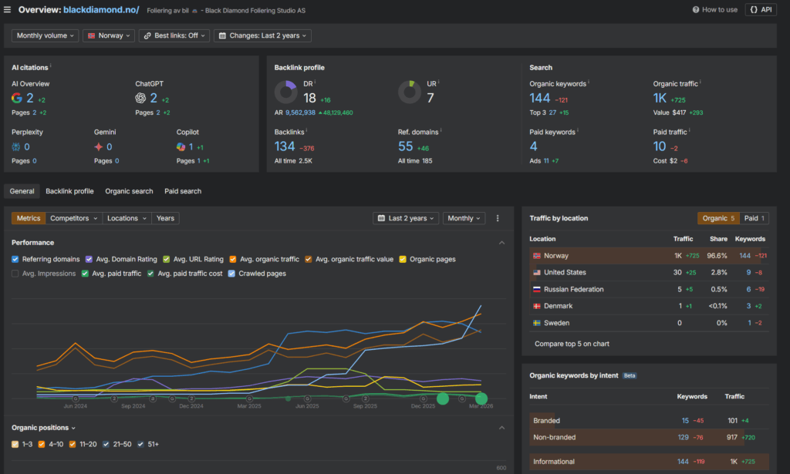Viewport: 790px width, 474px height.
Task: Open the blackdiamond.no/ link
Action: 101,9
